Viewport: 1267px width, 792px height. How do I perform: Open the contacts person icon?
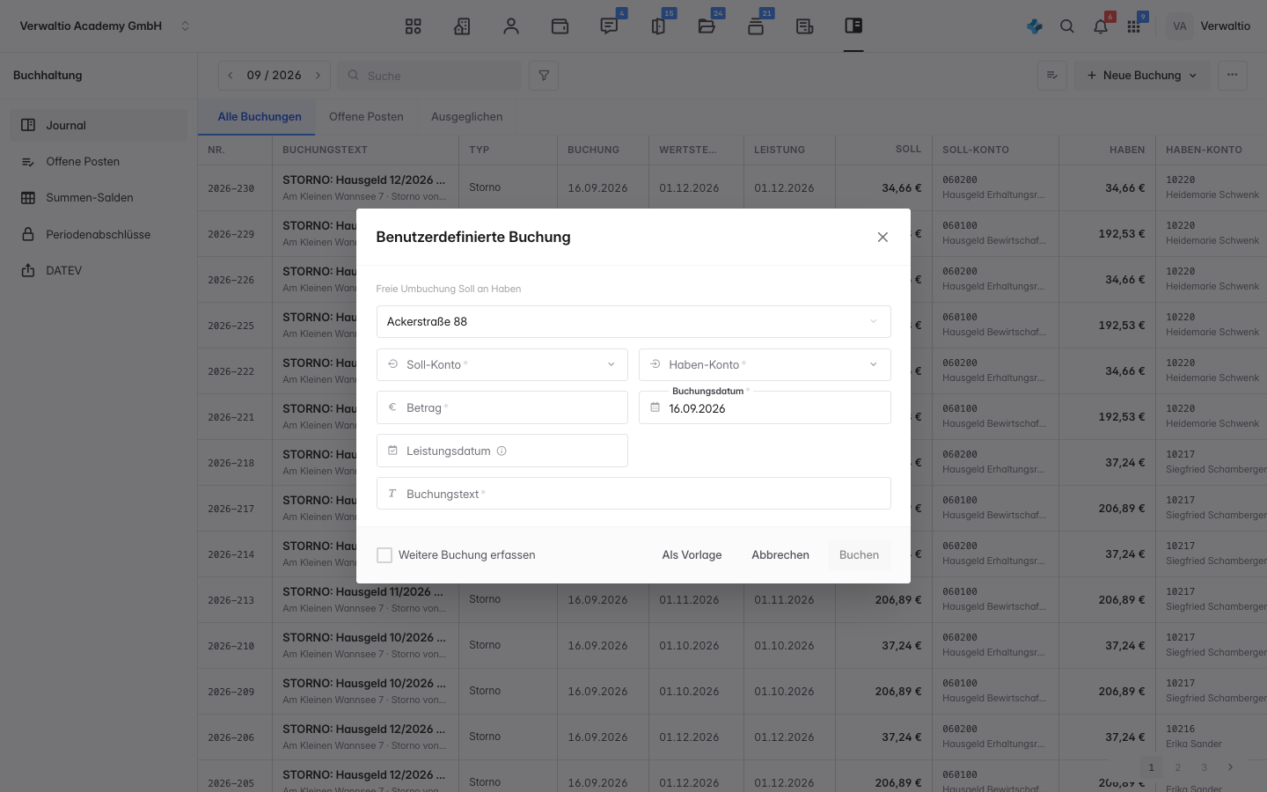(x=511, y=26)
